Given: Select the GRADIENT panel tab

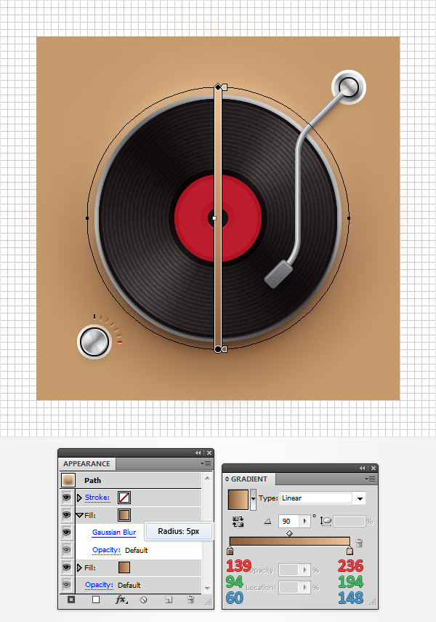Looking at the screenshot, I should click(249, 479).
